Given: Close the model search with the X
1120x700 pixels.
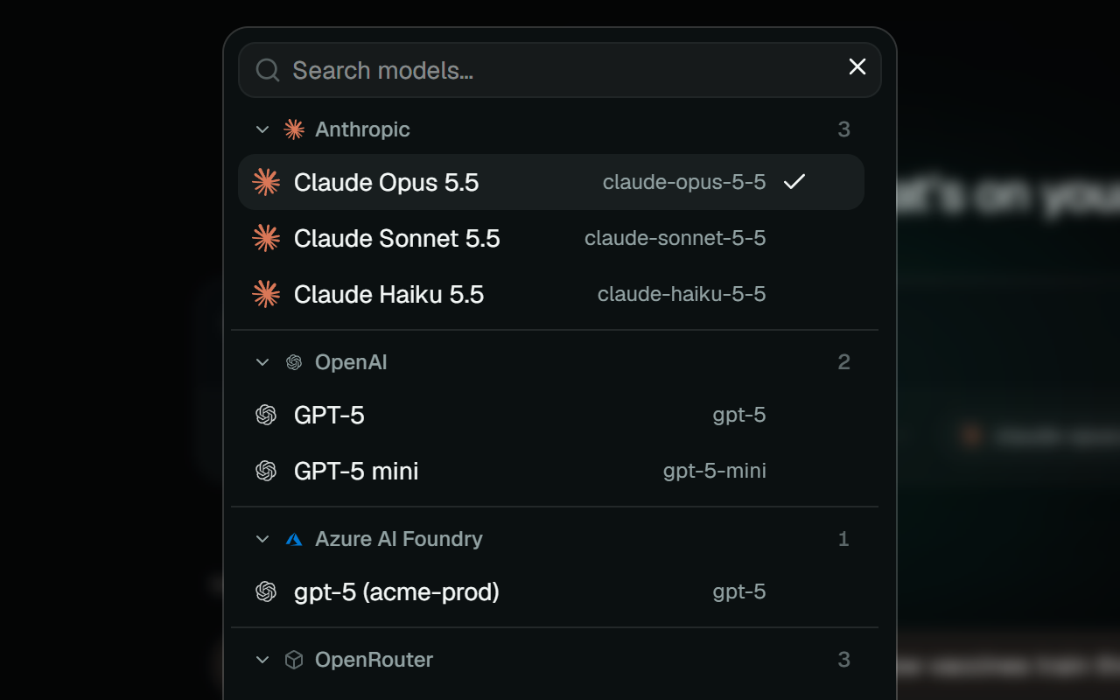Looking at the screenshot, I should pos(857,66).
